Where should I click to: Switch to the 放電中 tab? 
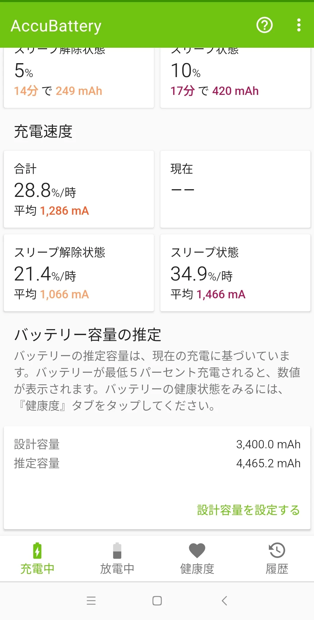coord(117,569)
